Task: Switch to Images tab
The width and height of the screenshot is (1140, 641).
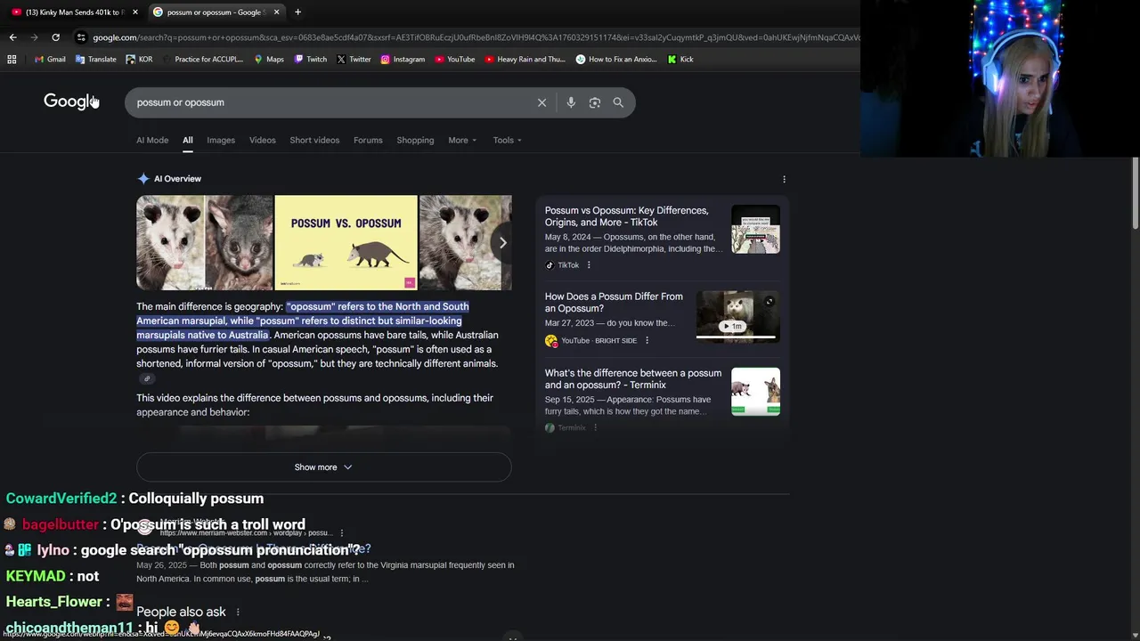Action: point(221,140)
